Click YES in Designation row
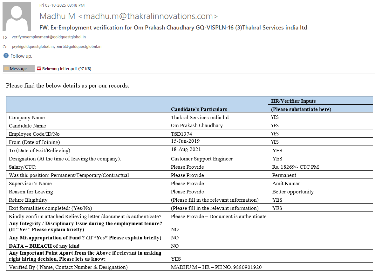 pos(277,159)
